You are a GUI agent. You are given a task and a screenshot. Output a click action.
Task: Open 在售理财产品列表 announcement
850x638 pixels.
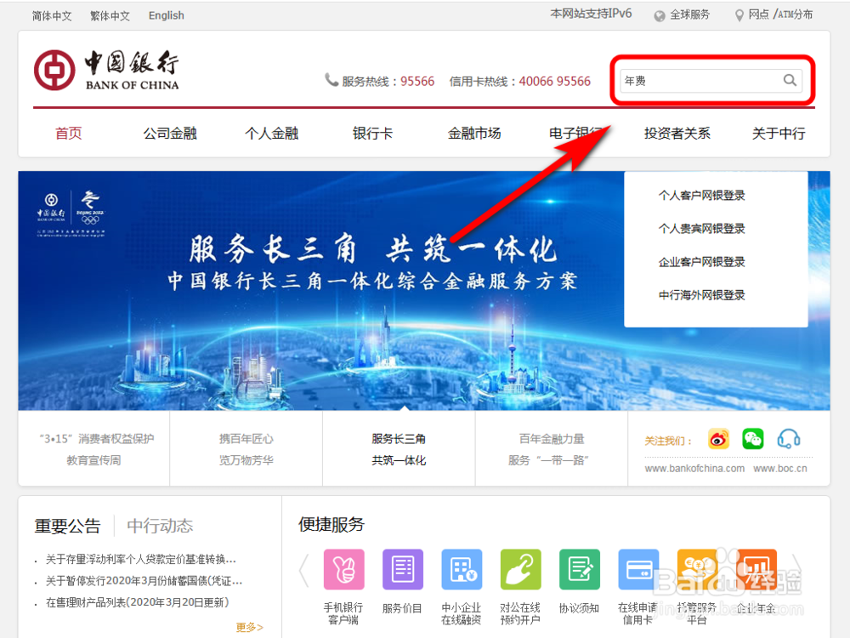pos(138,602)
